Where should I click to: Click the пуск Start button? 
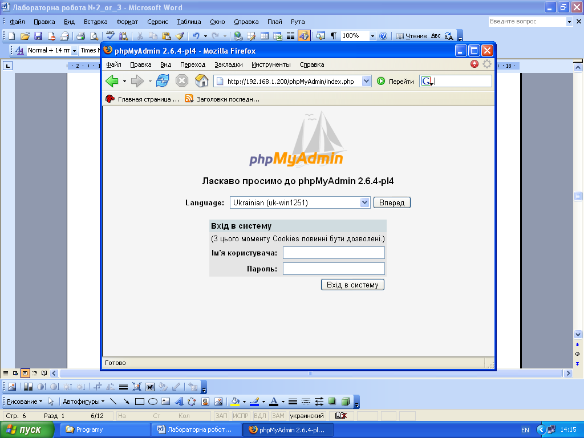27,430
